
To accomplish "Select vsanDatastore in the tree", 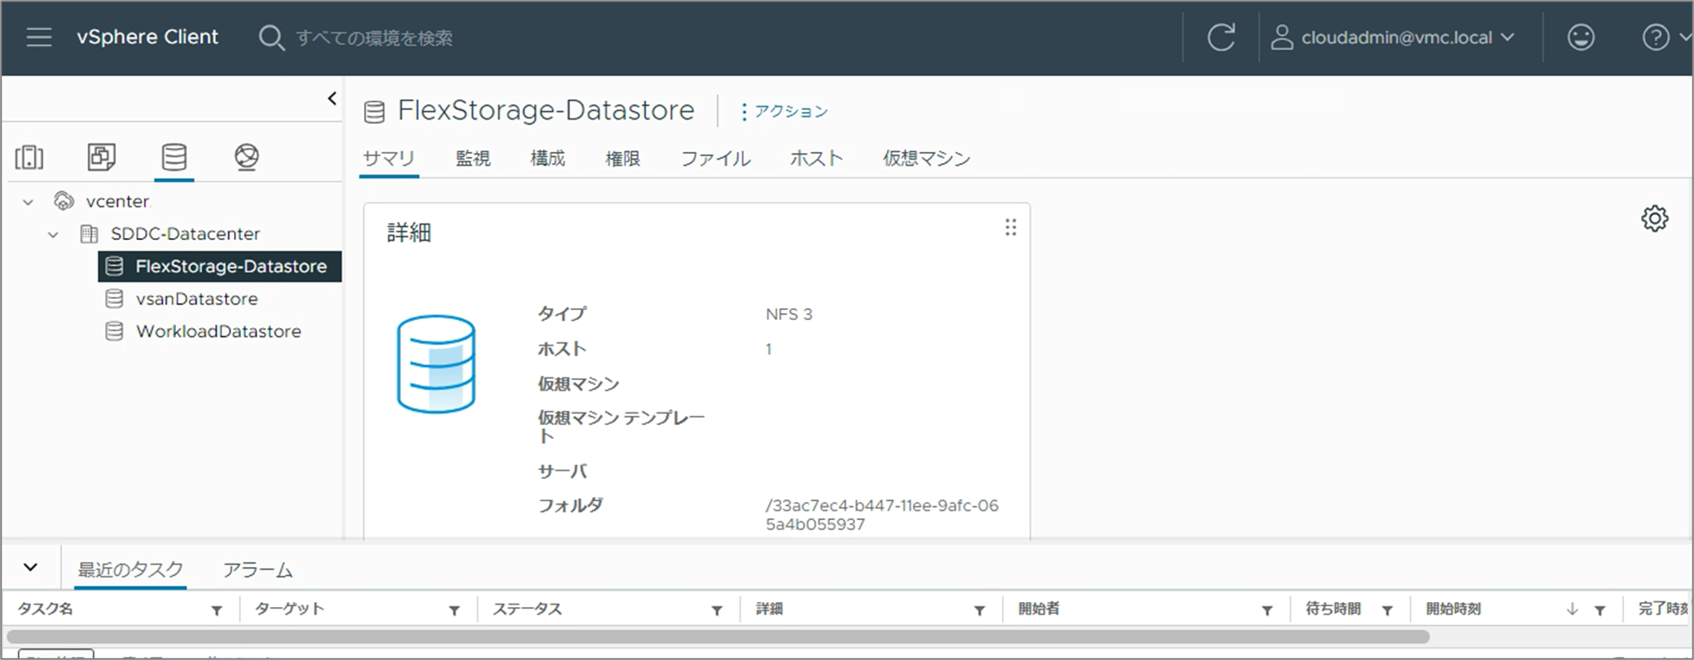I will pyautogui.click(x=196, y=299).
